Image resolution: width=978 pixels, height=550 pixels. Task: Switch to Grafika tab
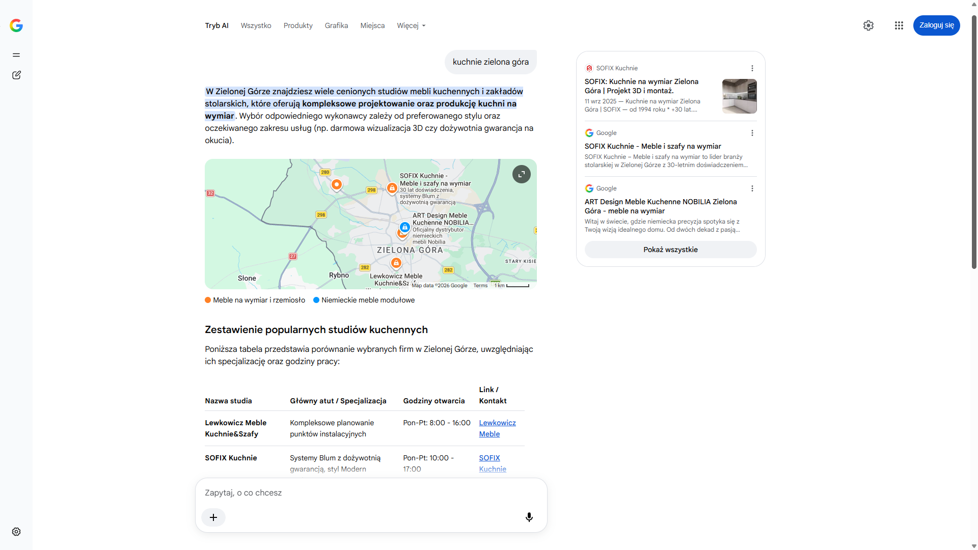click(x=337, y=25)
